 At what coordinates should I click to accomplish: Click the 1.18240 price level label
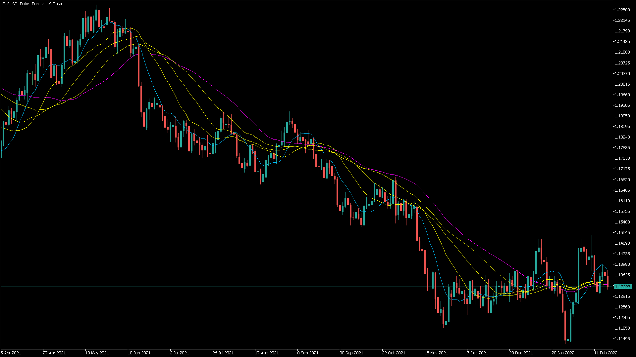tap(622, 137)
